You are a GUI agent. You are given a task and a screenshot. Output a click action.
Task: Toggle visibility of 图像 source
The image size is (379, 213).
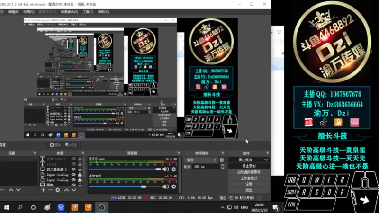(73, 185)
